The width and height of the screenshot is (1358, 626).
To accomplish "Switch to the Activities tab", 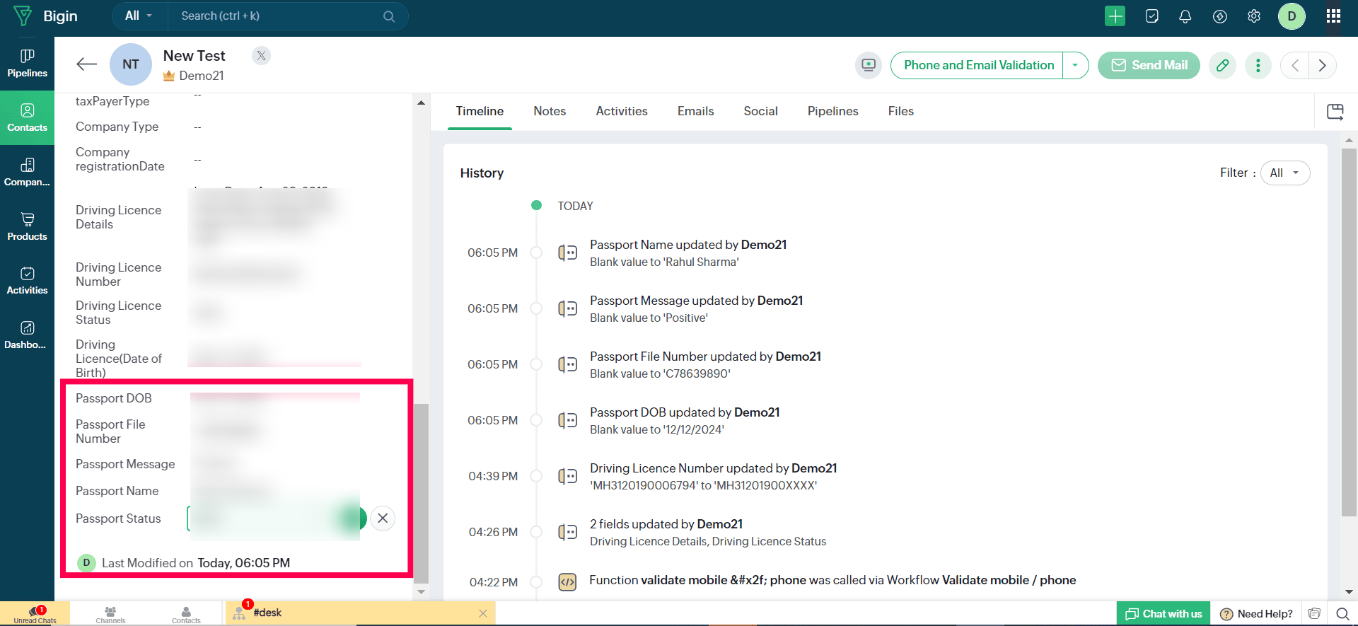I will (x=622, y=111).
